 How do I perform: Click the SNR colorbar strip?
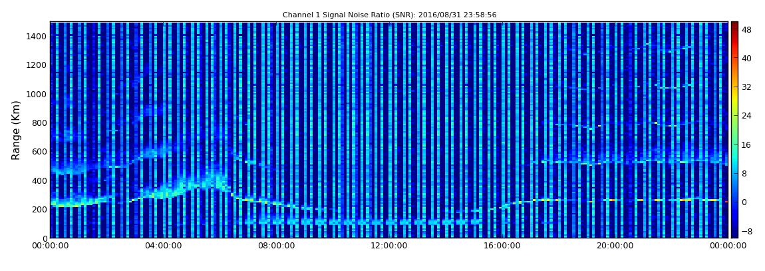734,130
